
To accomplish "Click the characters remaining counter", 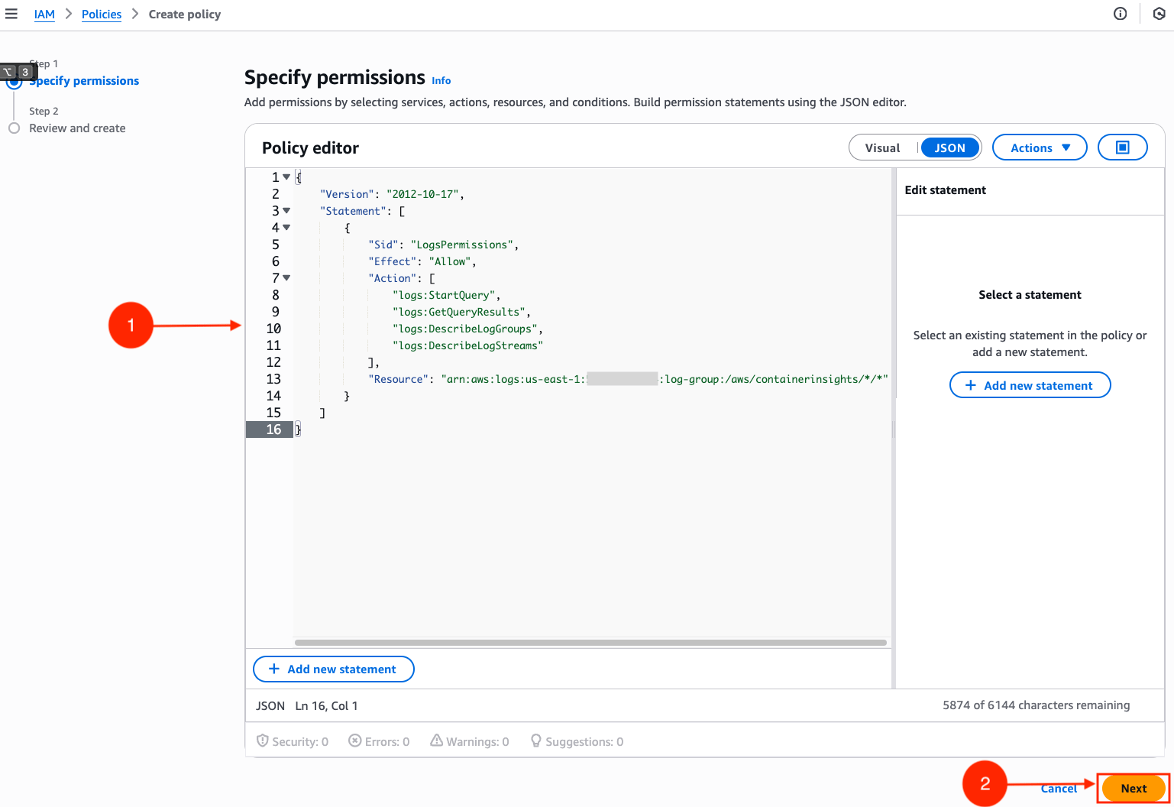I will [1036, 705].
